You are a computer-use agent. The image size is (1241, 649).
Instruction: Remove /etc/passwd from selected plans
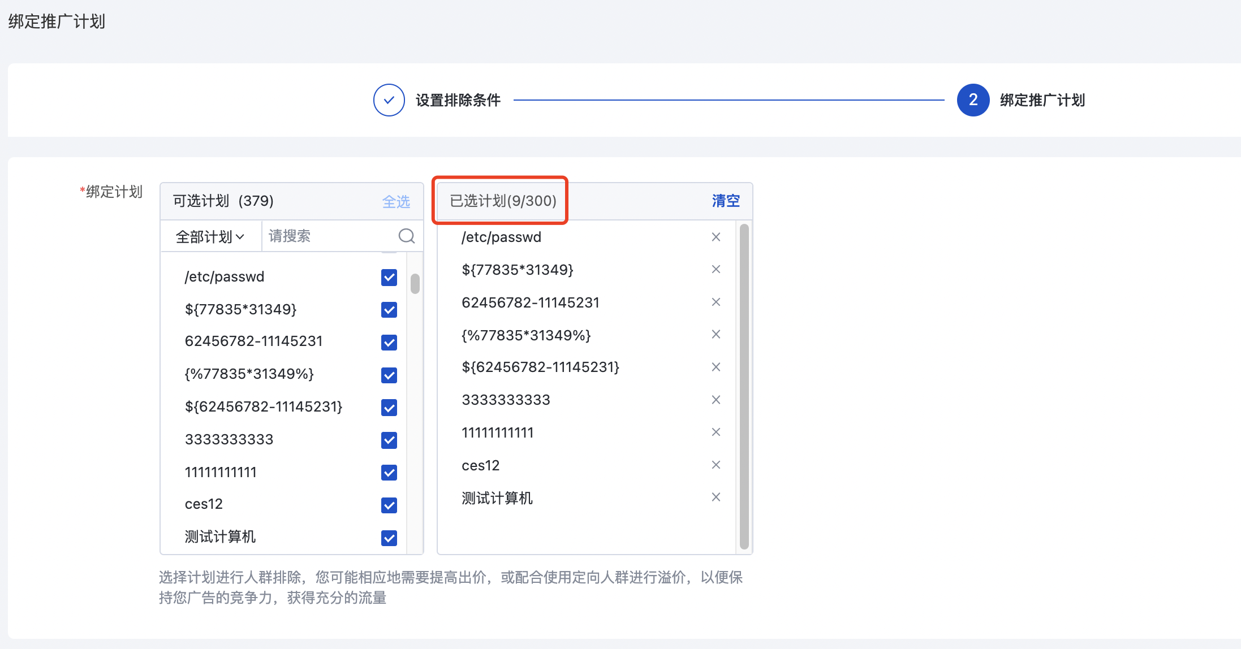(716, 237)
